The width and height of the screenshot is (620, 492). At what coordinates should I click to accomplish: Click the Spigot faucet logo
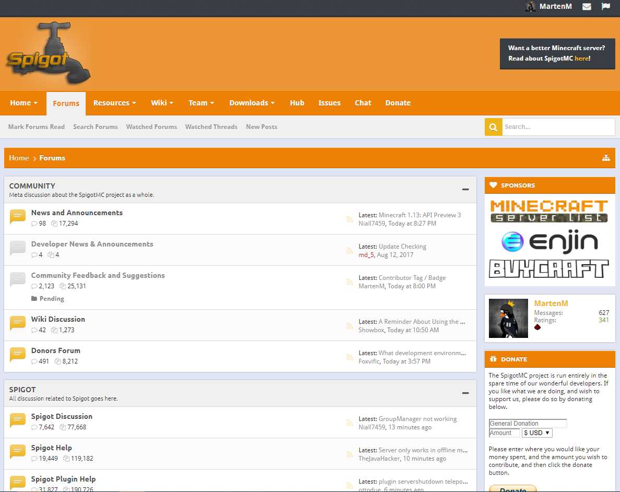pos(49,54)
